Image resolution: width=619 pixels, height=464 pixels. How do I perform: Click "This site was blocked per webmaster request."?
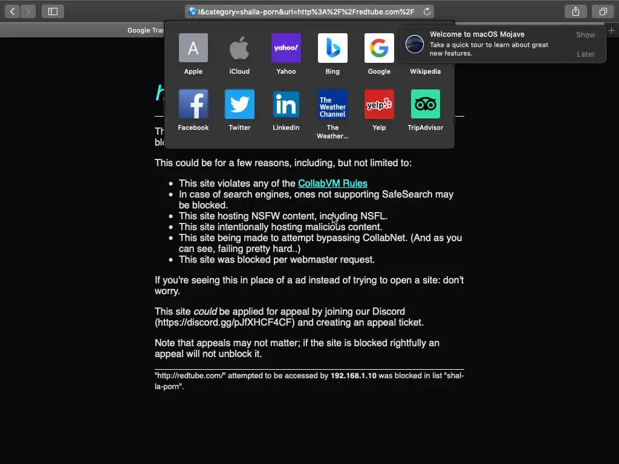[x=277, y=260]
